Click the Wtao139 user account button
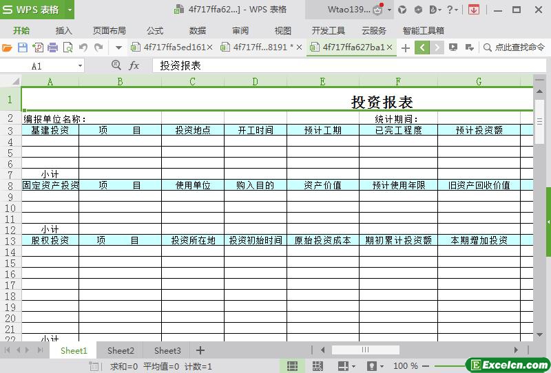Viewport: 551px width, 373px height. (x=349, y=10)
